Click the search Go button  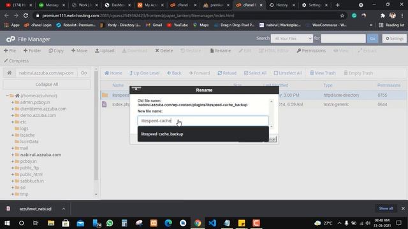pyautogui.click(x=372, y=39)
